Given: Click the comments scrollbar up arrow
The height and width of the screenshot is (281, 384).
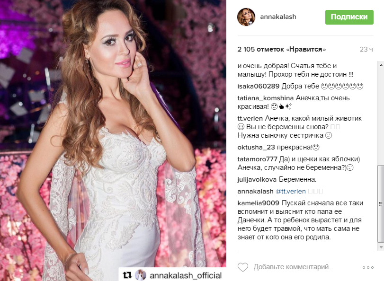Looking at the screenshot, I should pos(381,65).
